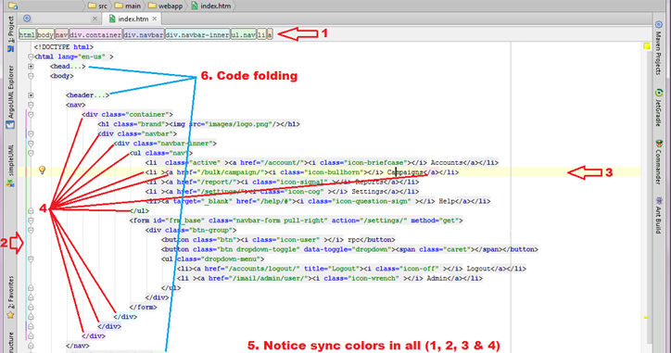Switch to the index.htm editor tab

(133, 19)
